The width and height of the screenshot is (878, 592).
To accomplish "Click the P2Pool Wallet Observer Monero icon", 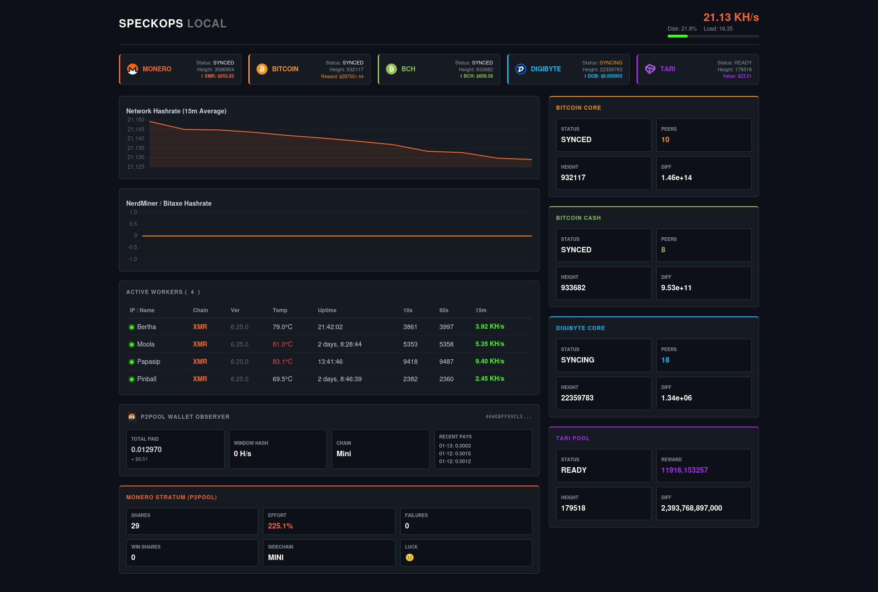I will click(132, 416).
